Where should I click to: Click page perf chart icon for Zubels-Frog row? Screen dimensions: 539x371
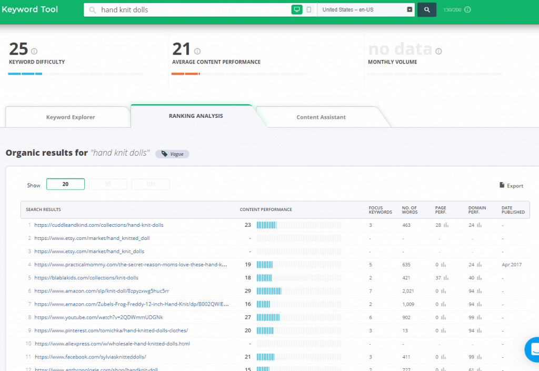pos(443,304)
